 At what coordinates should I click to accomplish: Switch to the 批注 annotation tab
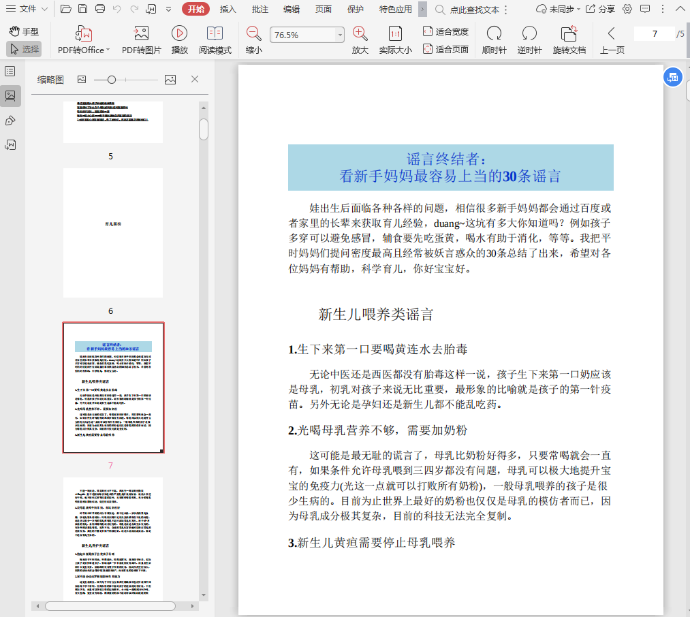pyautogui.click(x=260, y=9)
